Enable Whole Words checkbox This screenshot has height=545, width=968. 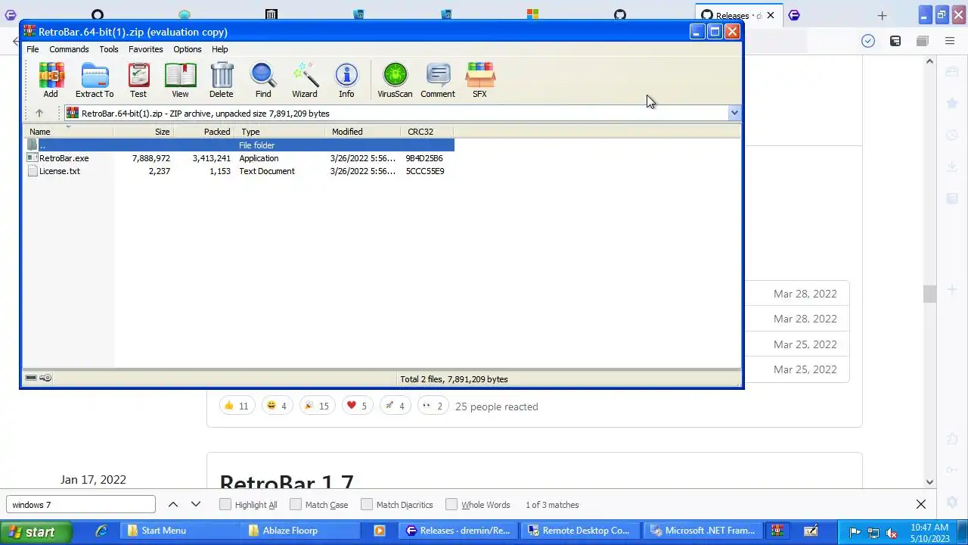click(x=451, y=504)
